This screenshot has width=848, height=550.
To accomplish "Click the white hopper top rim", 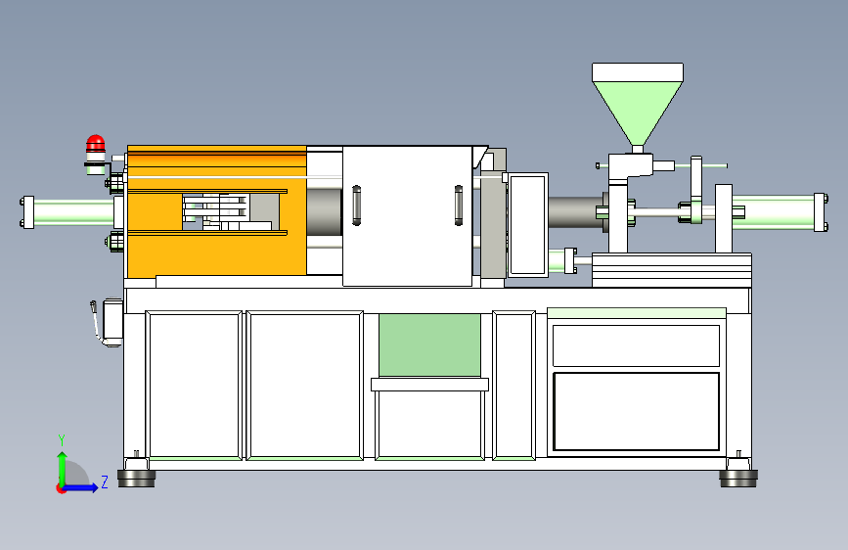I will point(638,72).
